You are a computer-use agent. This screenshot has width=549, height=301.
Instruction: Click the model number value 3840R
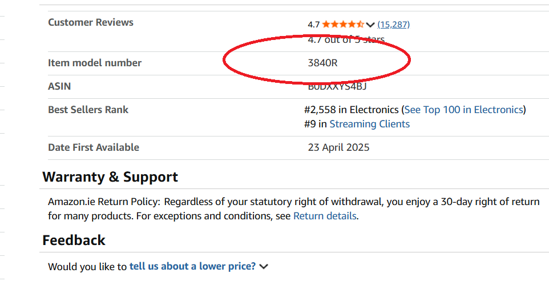pyautogui.click(x=322, y=63)
